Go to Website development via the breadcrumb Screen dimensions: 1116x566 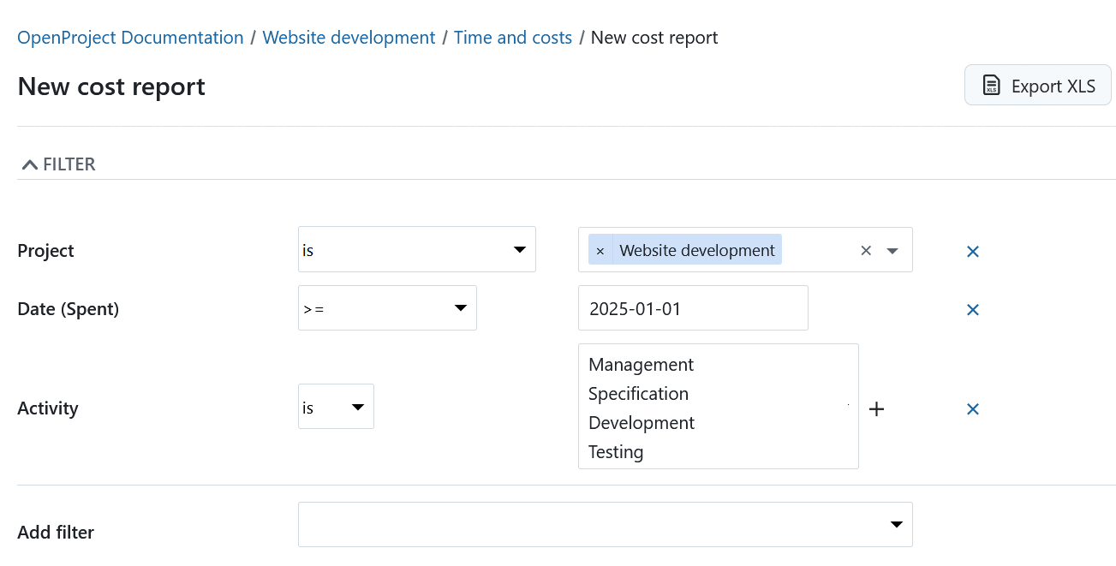pos(348,37)
